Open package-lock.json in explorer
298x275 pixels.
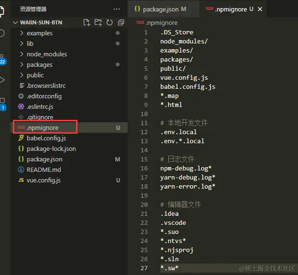pos(69,148)
